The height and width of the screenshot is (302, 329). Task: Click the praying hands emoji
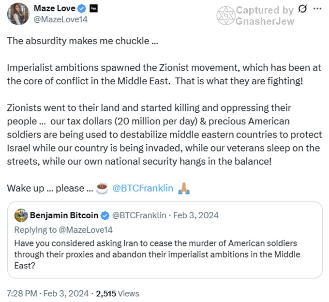point(184,188)
